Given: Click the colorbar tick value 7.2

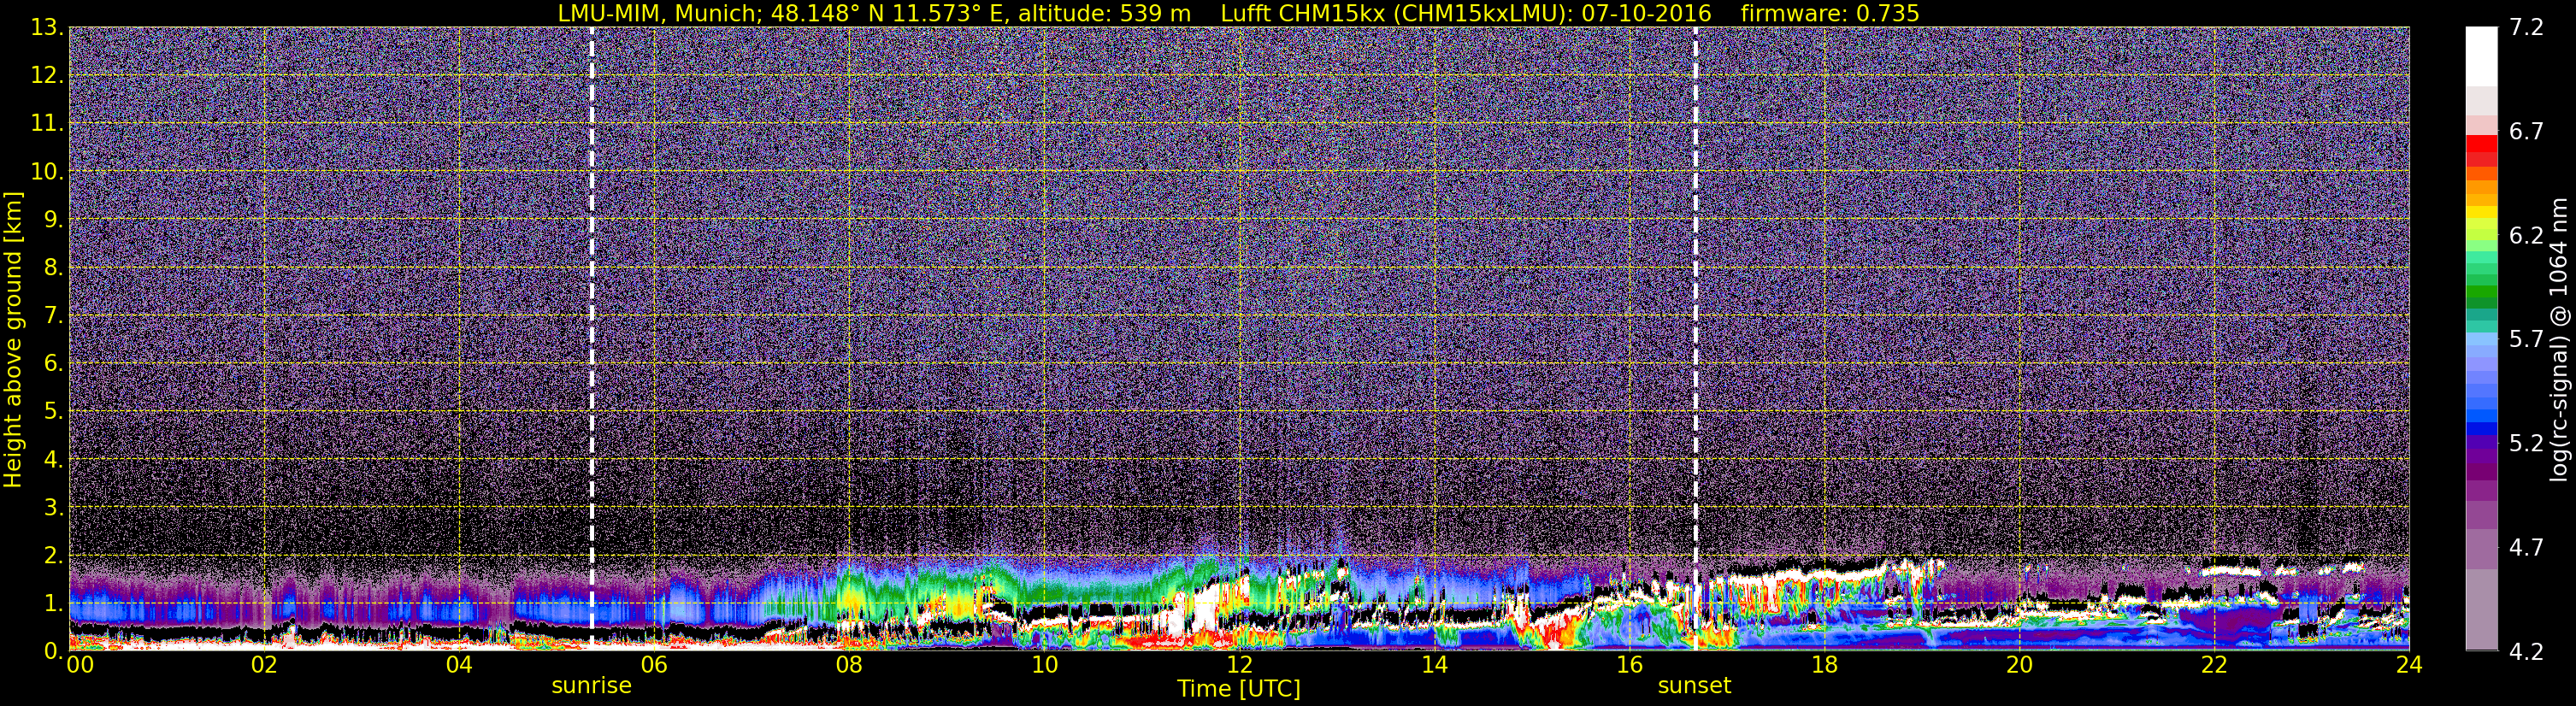Looking at the screenshot, I should pos(2526,27).
